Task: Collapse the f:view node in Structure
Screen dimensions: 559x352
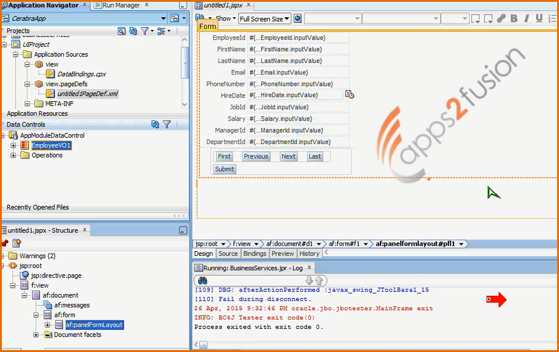Action: click(13, 285)
